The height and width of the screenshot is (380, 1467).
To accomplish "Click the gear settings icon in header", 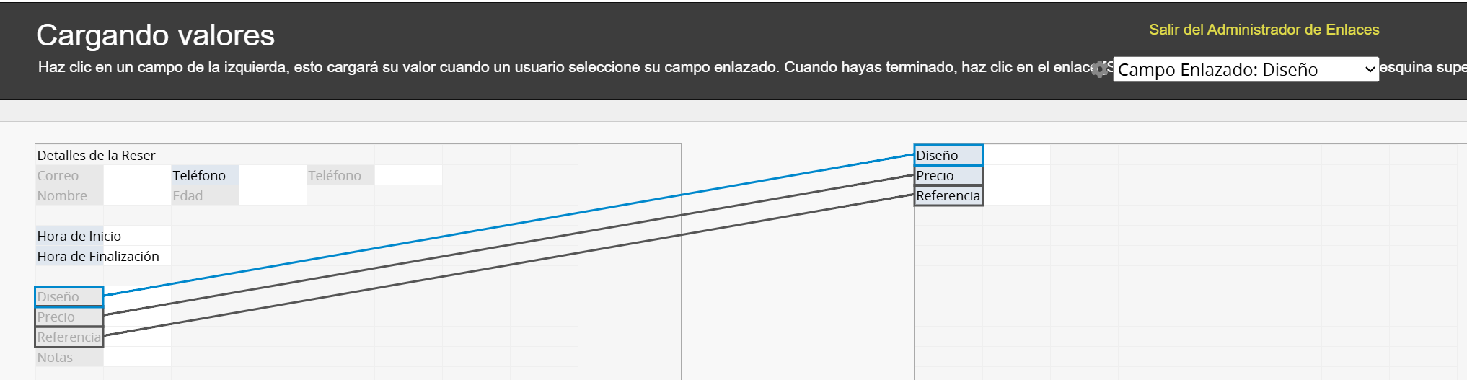I will click(1100, 69).
